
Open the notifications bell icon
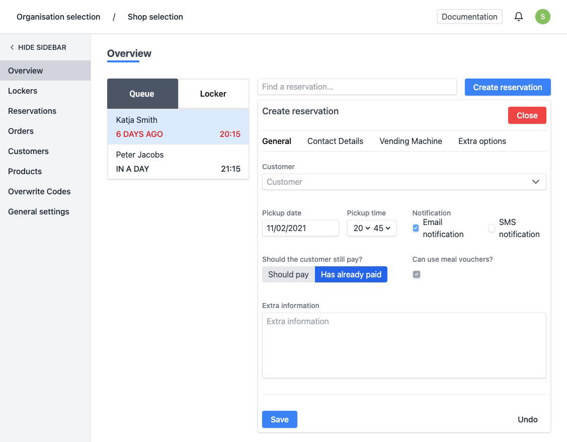click(518, 17)
